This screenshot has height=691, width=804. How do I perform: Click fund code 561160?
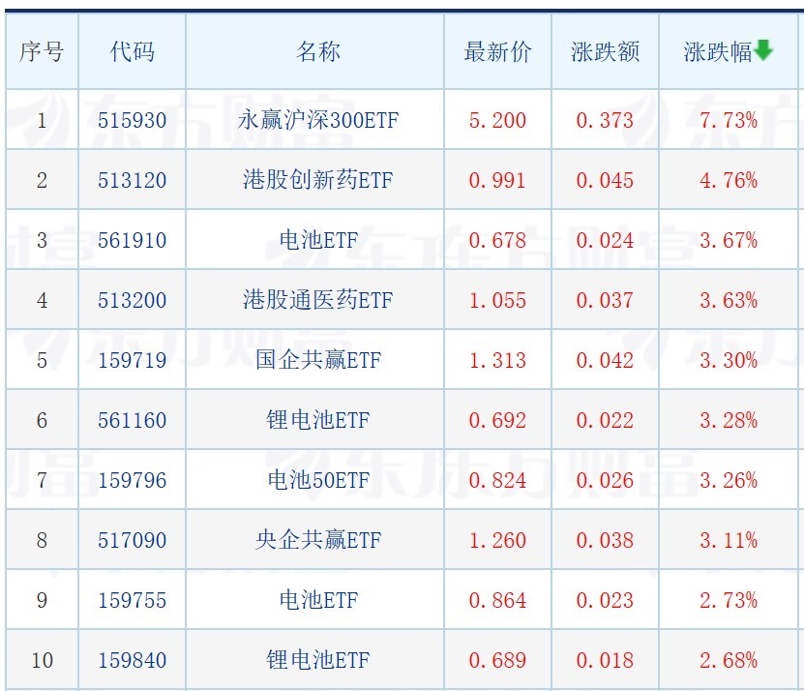pyautogui.click(x=132, y=421)
